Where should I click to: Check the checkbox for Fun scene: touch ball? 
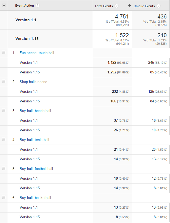click(x=4, y=52)
